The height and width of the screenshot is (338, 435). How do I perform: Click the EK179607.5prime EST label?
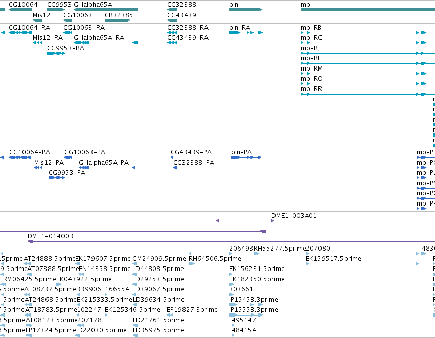pos(103,259)
